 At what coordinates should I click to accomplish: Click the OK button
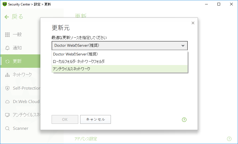pyautogui.click(x=65, y=119)
